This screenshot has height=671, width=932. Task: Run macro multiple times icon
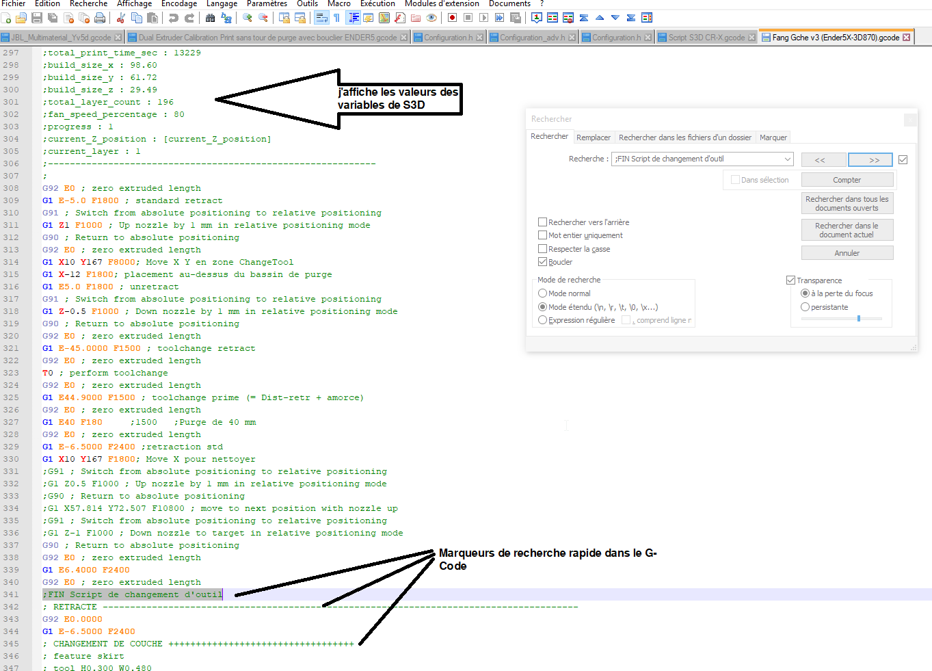click(x=499, y=18)
